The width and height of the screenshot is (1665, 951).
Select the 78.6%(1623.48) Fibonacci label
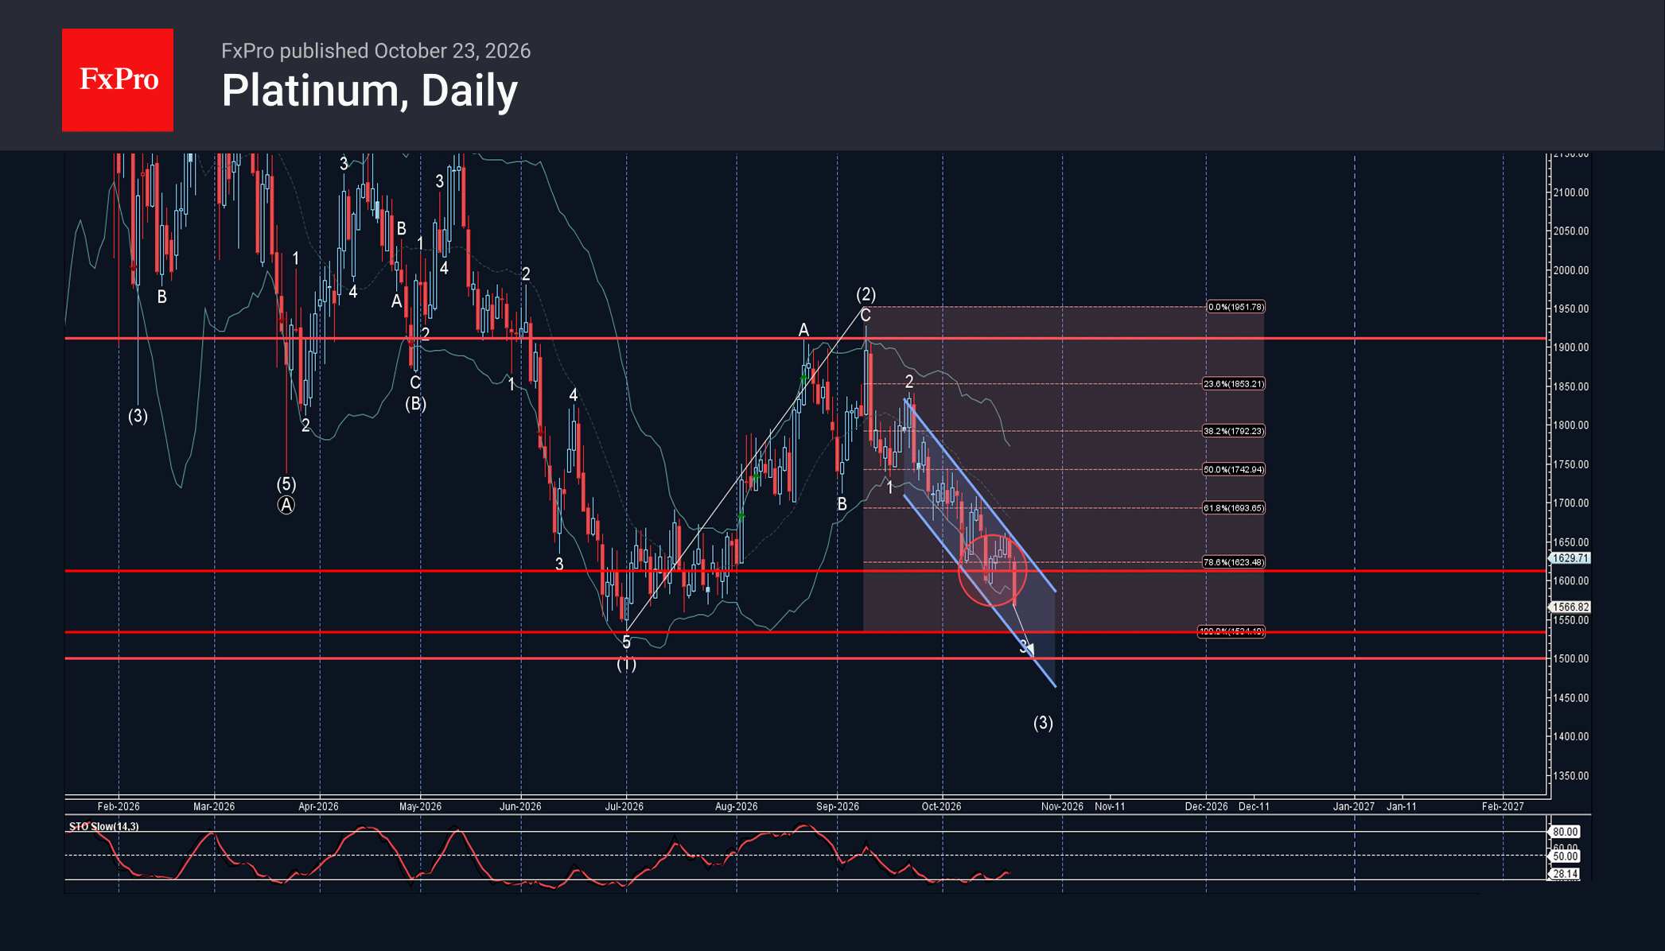click(x=1233, y=562)
